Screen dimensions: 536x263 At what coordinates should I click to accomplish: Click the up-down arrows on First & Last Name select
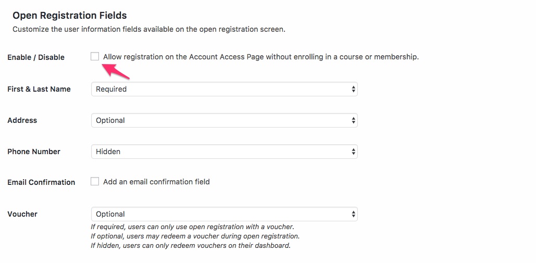pyautogui.click(x=354, y=89)
